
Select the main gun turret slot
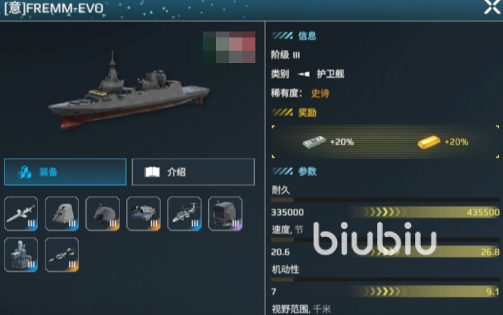102,214
